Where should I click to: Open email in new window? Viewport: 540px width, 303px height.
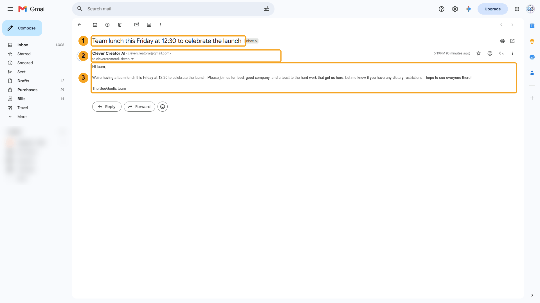[x=512, y=41]
